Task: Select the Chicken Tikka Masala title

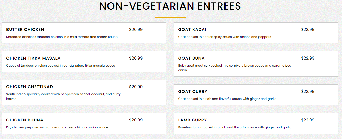Action: (x=33, y=58)
